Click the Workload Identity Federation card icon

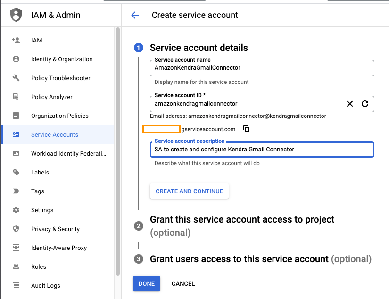point(16,153)
